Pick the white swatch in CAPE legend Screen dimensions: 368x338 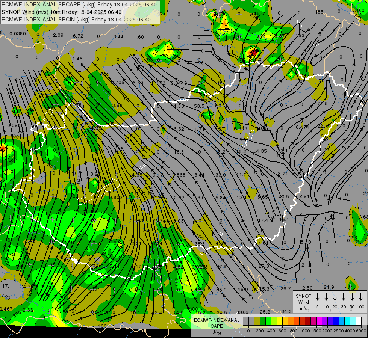[359, 321]
